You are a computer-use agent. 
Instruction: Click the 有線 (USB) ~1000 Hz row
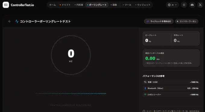pyautogui.click(x=171, y=82)
